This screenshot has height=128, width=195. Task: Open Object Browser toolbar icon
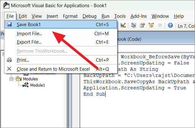tap(151, 25)
